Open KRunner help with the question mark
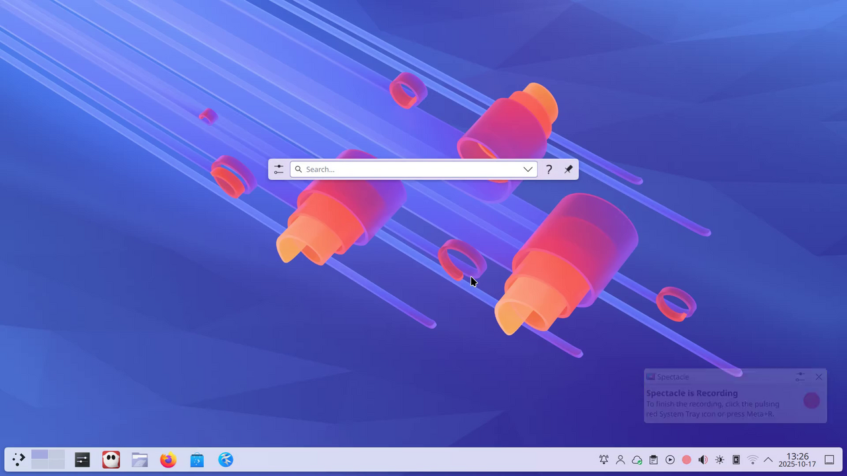This screenshot has height=476, width=847. point(549,169)
